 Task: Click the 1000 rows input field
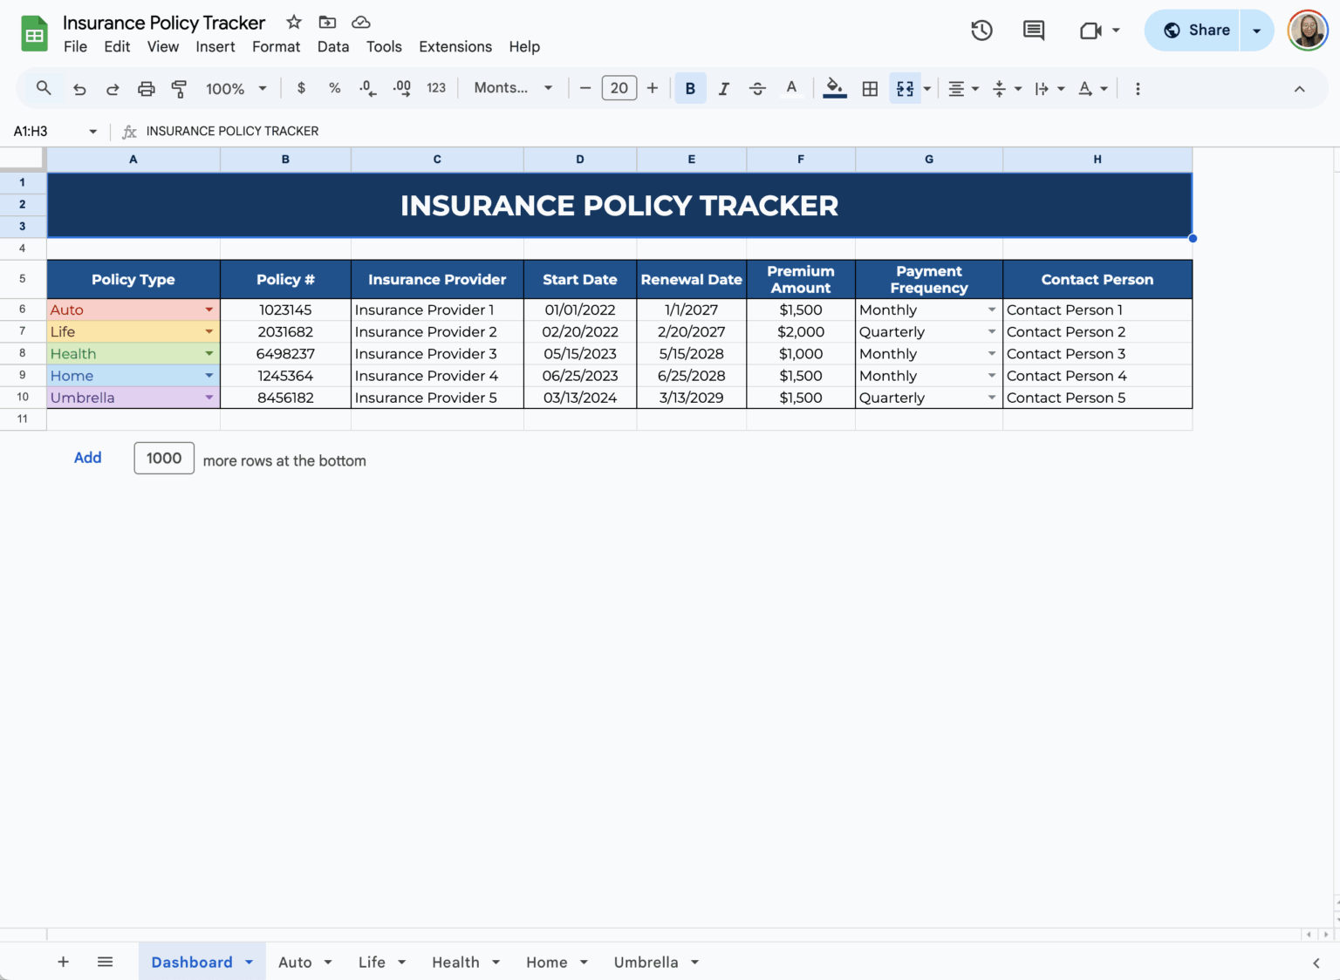tap(164, 459)
